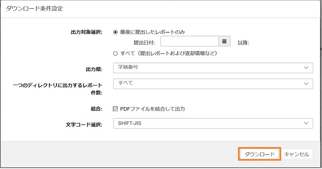322x169 pixels.
Task: Click the SHIFT-JIS encoding selection field
Action: tap(201, 123)
